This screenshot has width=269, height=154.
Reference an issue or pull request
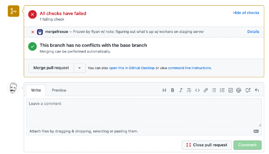(248, 90)
